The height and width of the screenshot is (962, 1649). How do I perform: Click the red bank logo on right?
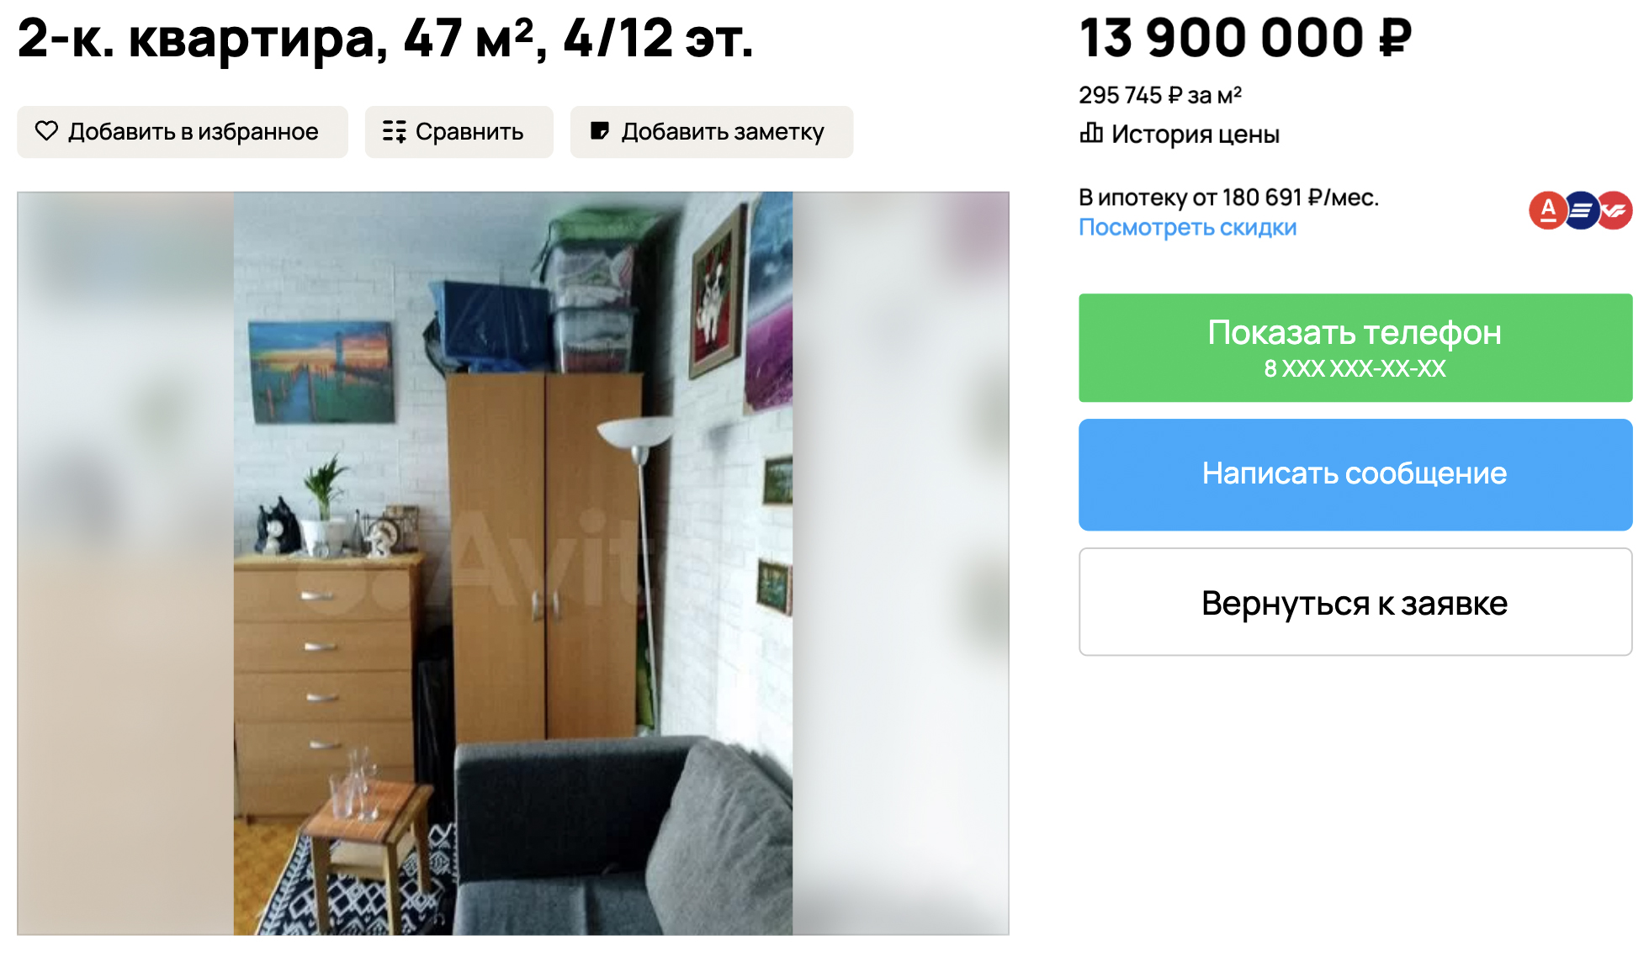pos(1615,210)
